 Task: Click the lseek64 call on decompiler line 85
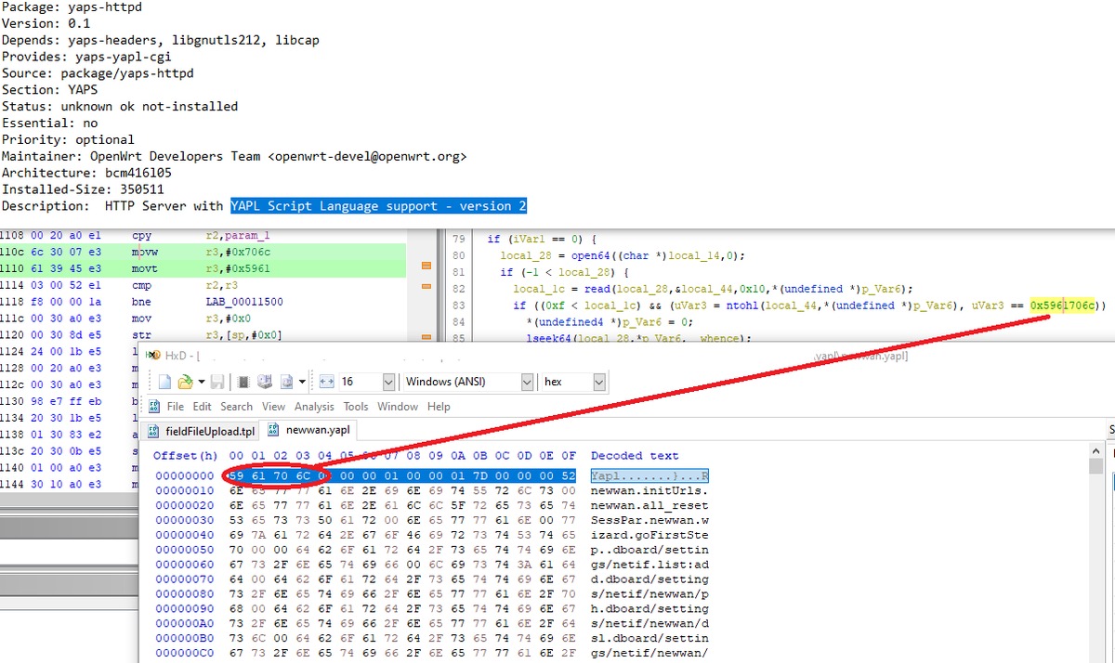pos(548,338)
